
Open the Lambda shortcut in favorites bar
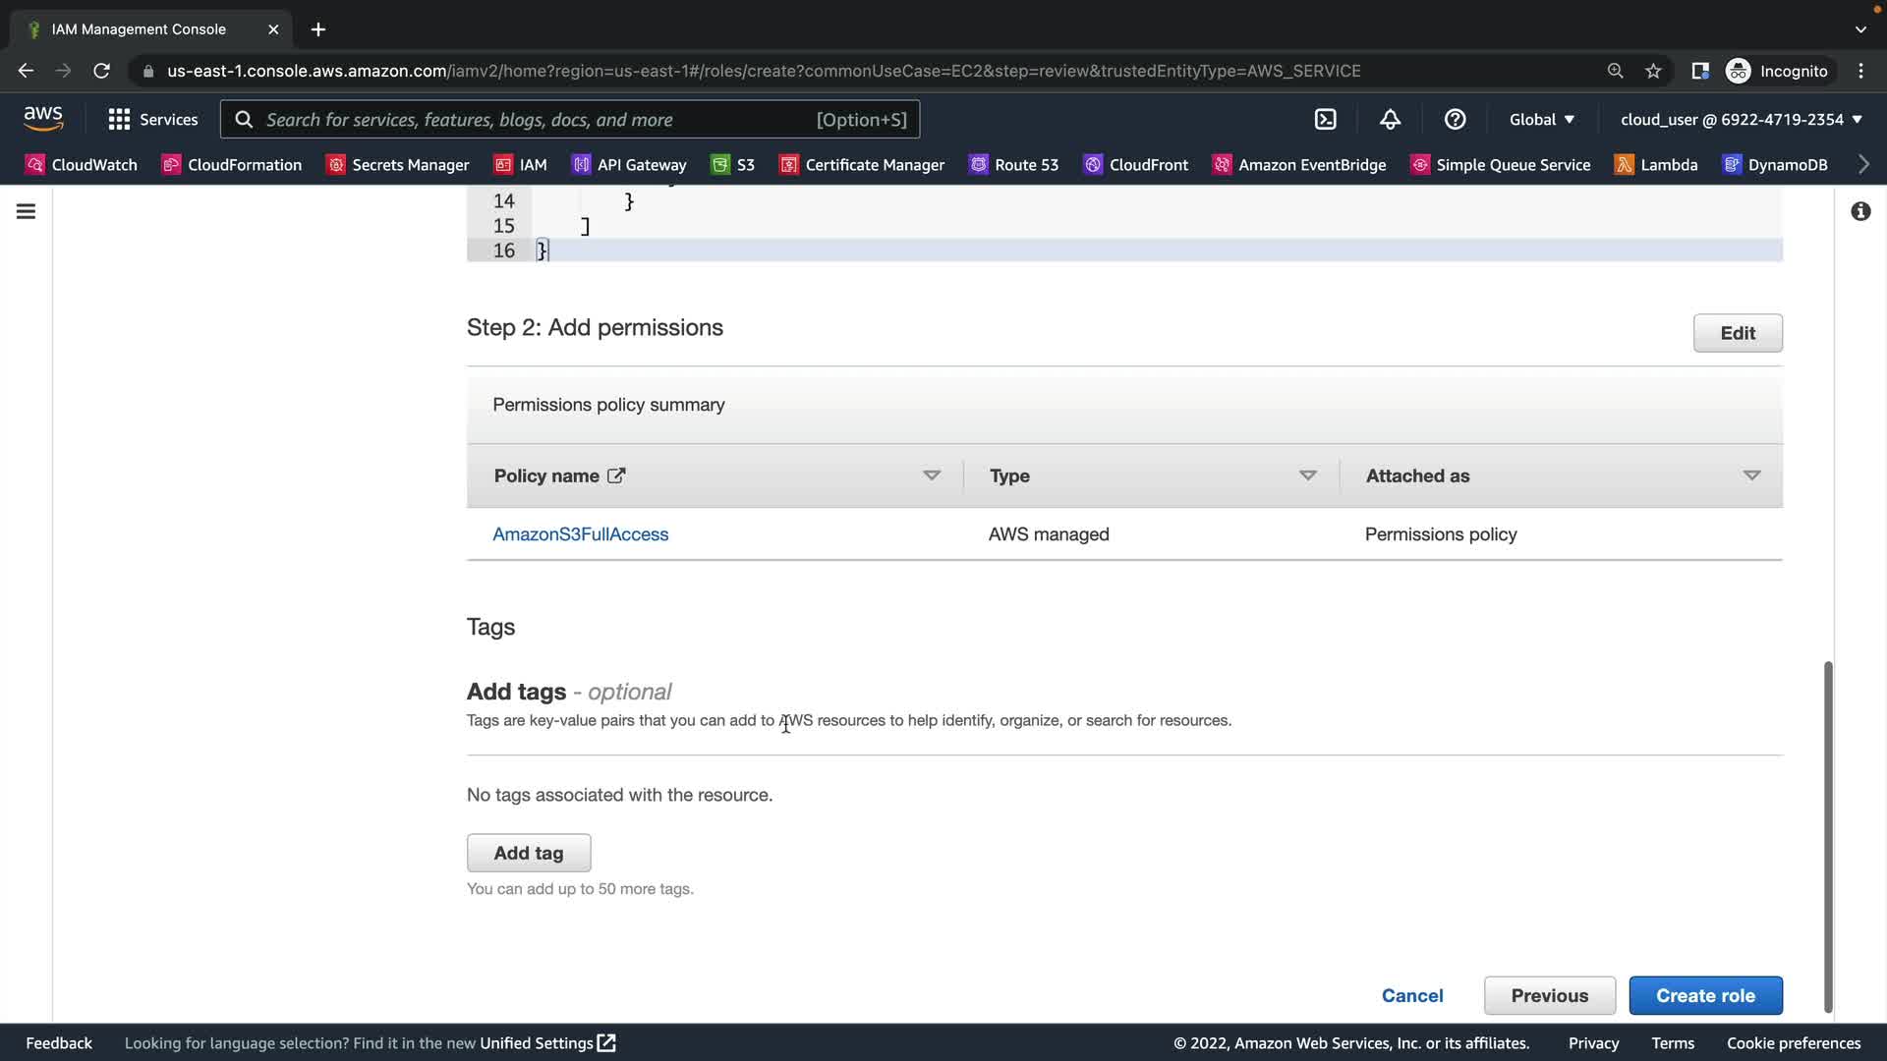click(1656, 164)
